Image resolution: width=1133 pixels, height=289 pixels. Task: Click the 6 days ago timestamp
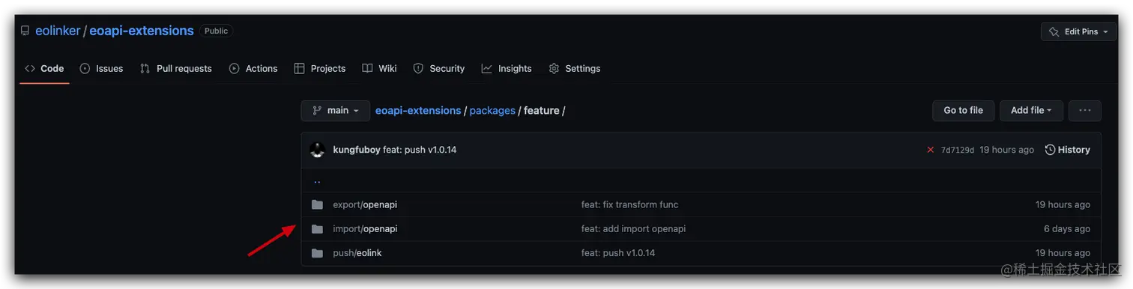[x=1067, y=228]
